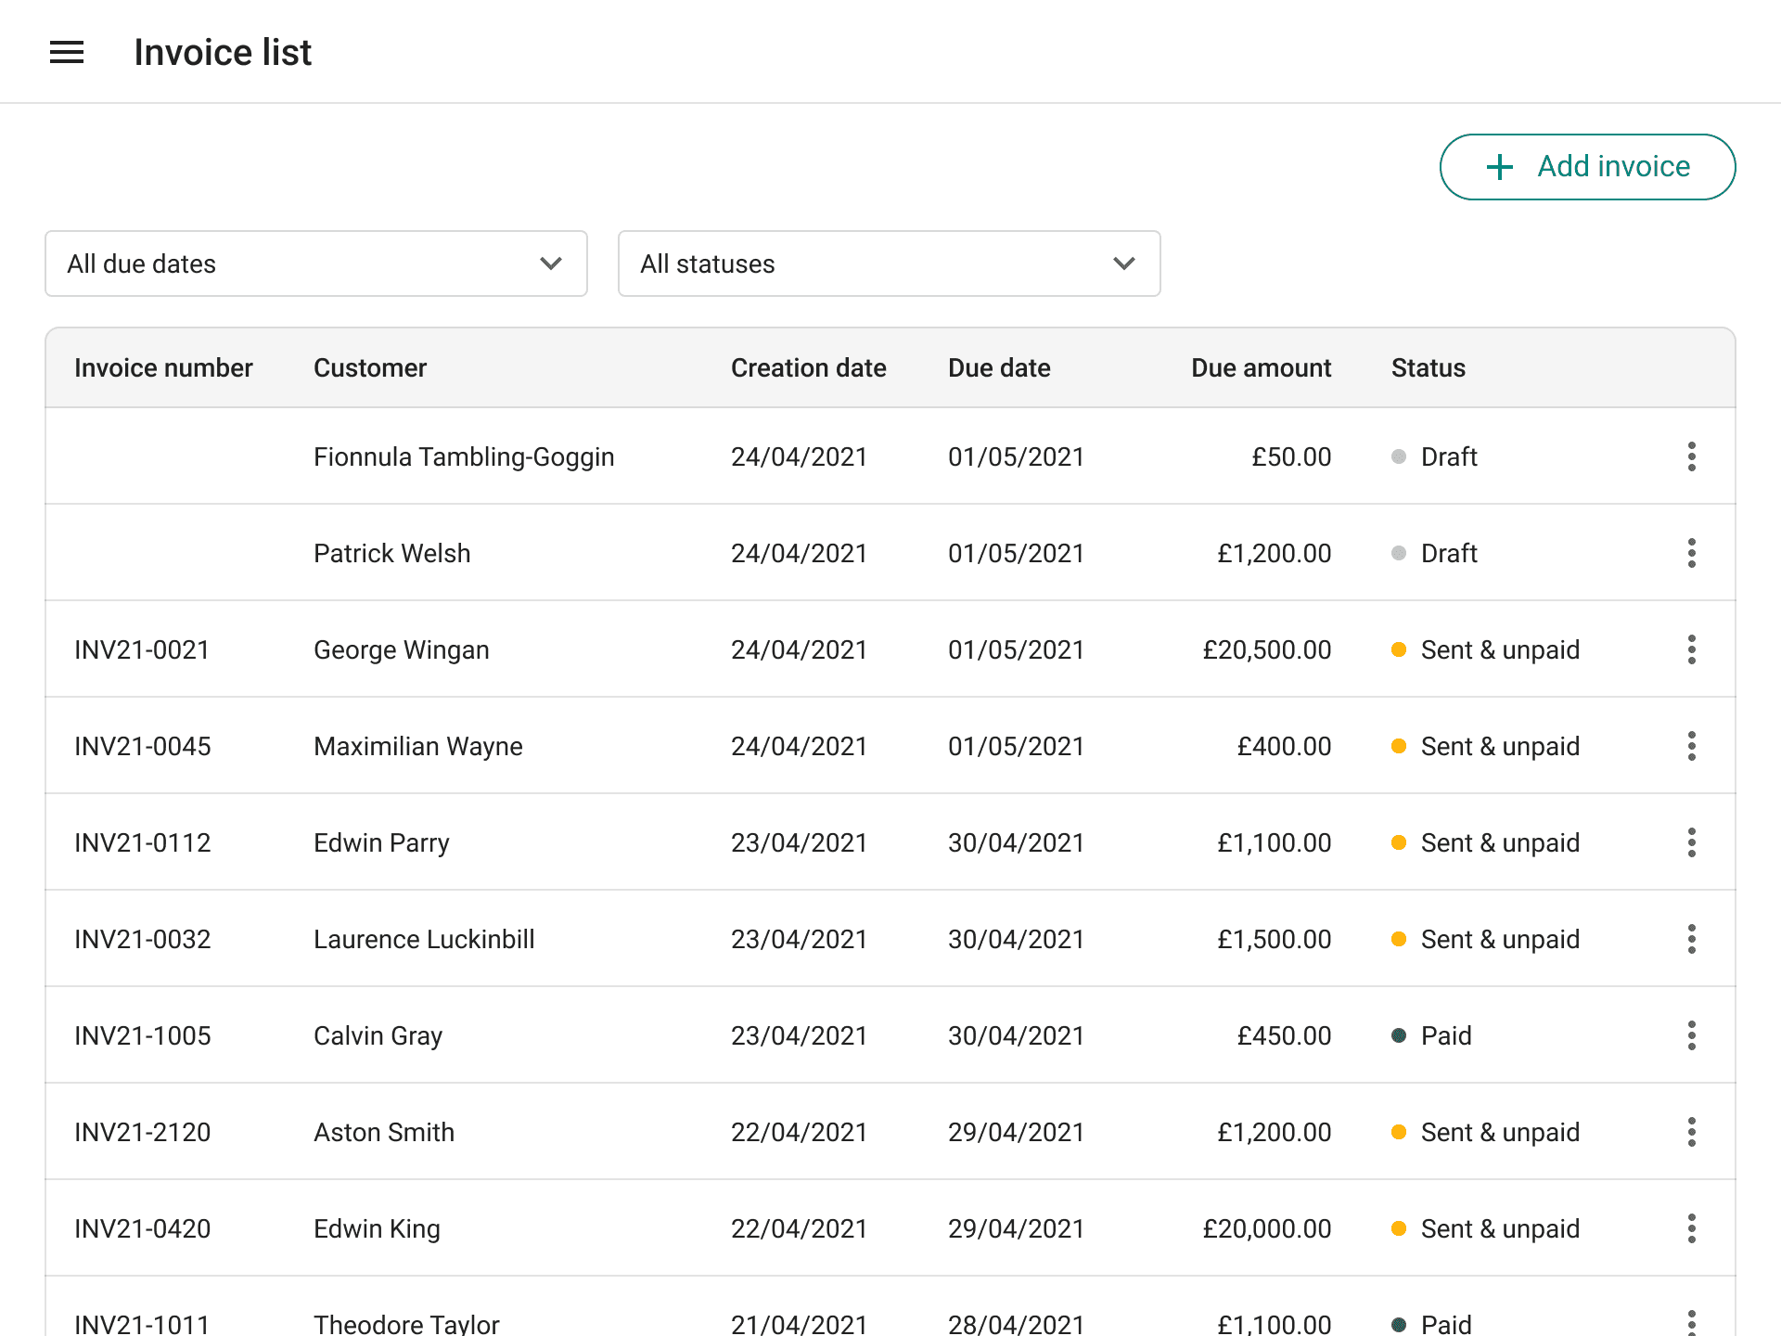1781x1336 pixels.
Task: Open the hamburger navigation menu
Action: pyautogui.click(x=67, y=53)
